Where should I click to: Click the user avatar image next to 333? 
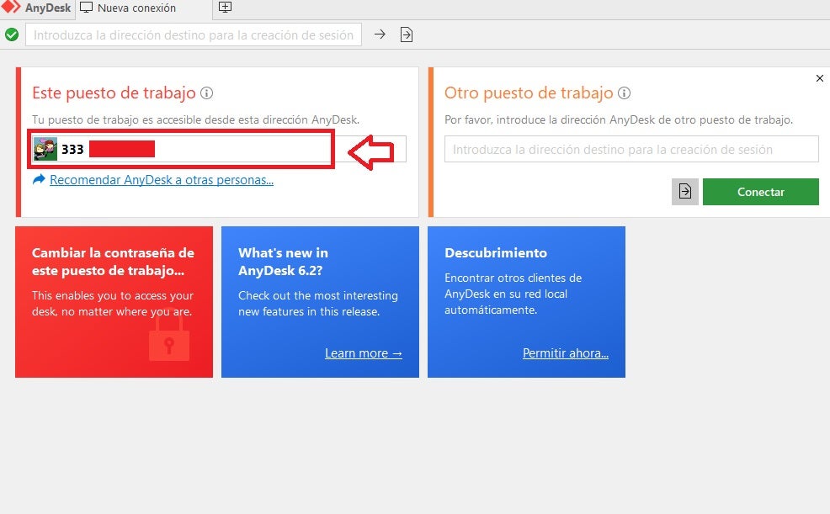click(x=45, y=149)
